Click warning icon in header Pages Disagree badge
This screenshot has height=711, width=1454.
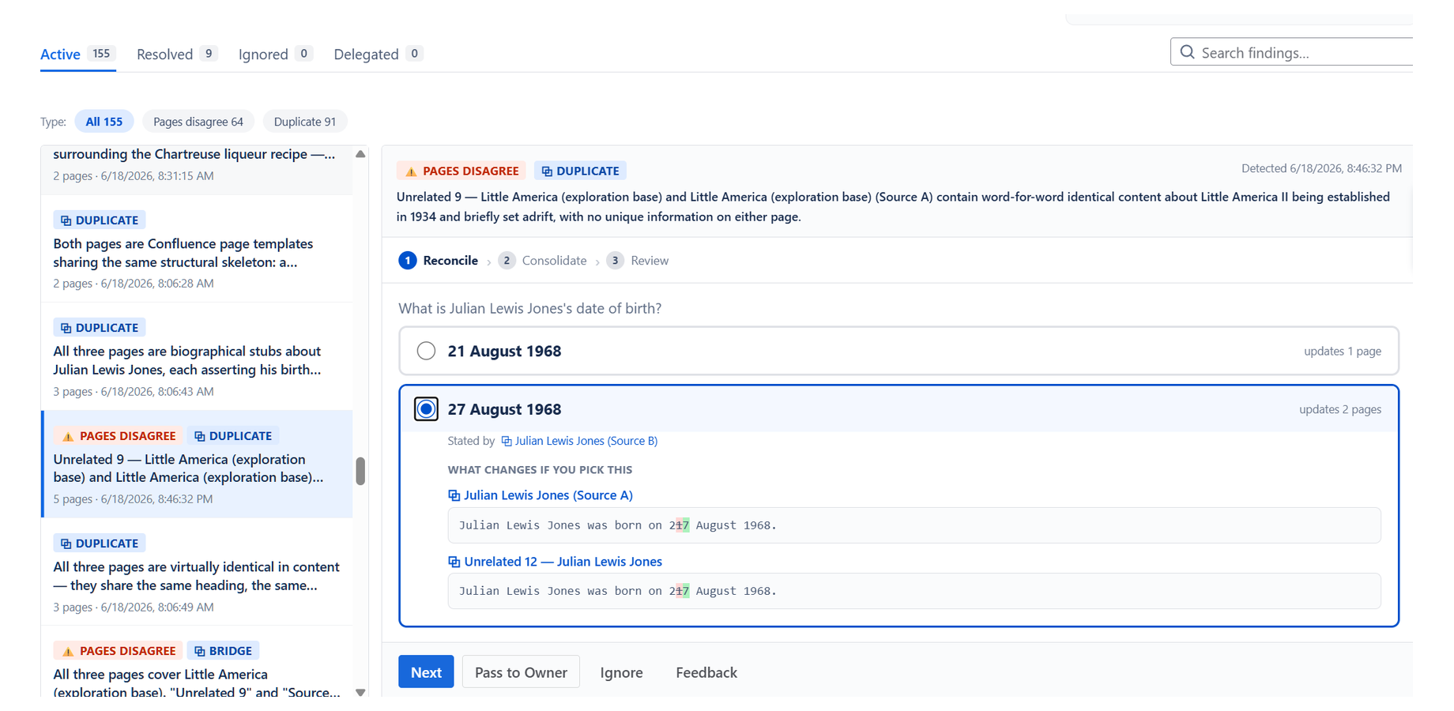(411, 171)
